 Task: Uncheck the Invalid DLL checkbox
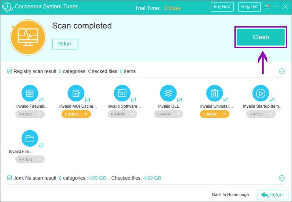point(180,100)
